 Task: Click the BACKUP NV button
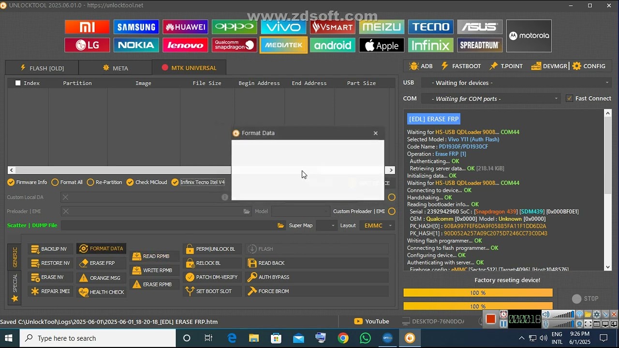point(50,249)
